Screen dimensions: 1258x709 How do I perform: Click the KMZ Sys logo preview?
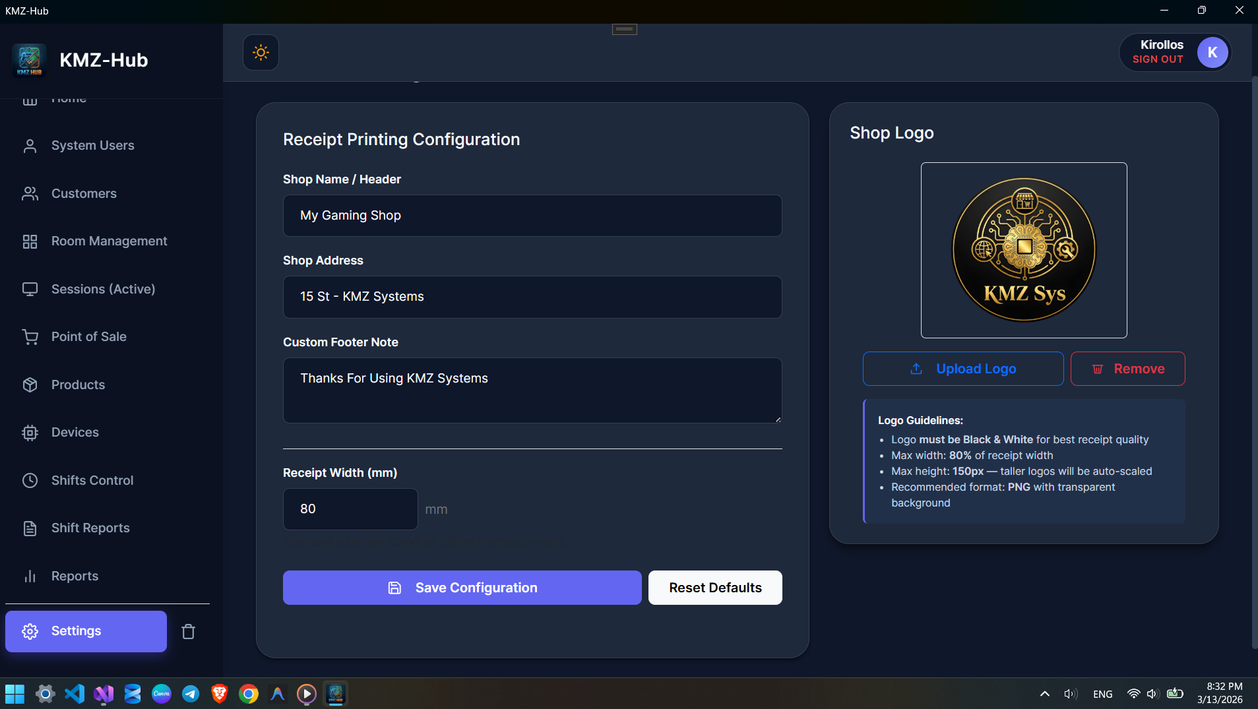pyautogui.click(x=1023, y=250)
